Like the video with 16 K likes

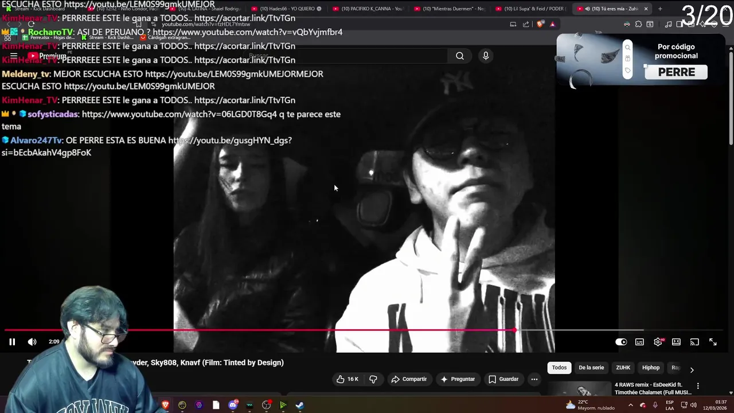click(348, 379)
